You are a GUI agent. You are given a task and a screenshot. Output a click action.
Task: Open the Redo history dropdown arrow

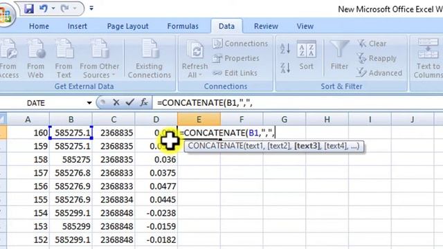[75, 8]
